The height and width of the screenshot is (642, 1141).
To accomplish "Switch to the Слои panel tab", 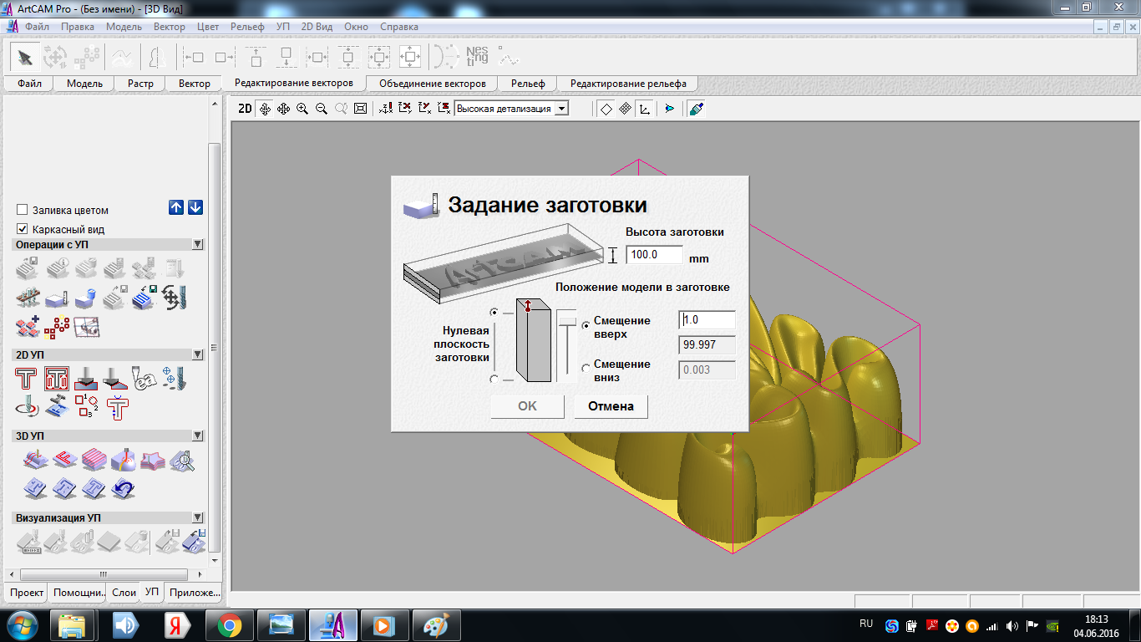I will click(x=124, y=593).
